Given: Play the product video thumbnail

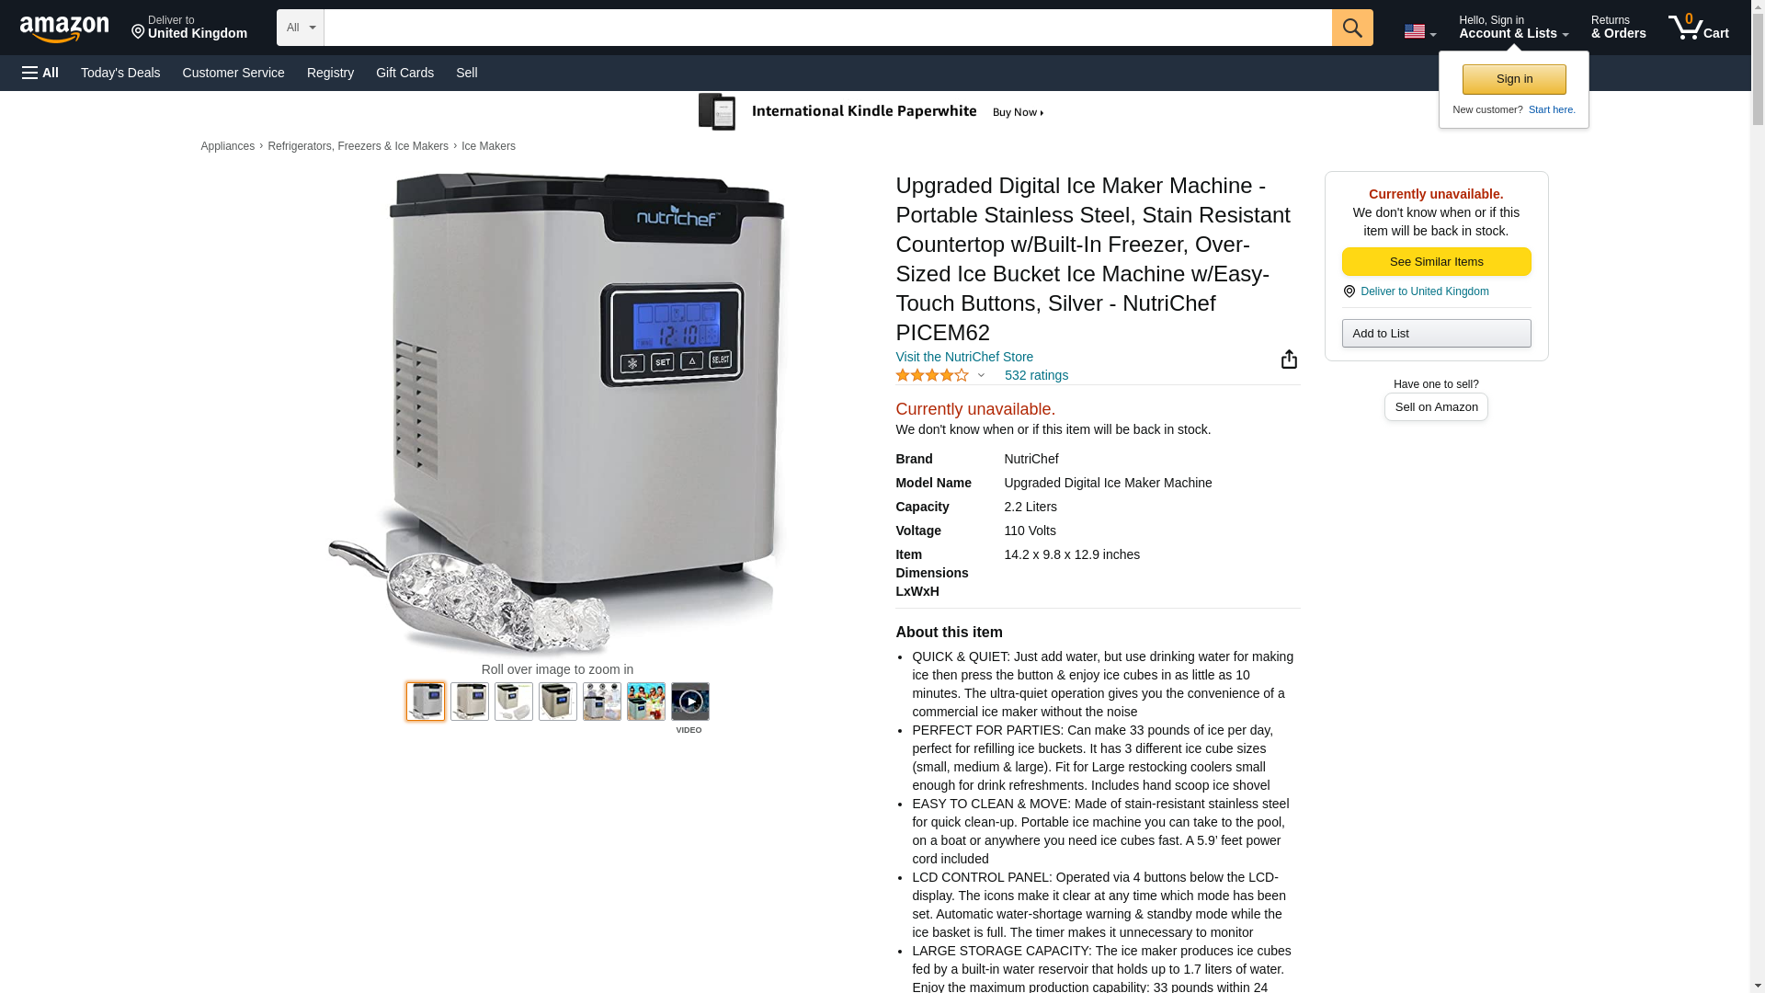Looking at the screenshot, I should [x=689, y=702].
